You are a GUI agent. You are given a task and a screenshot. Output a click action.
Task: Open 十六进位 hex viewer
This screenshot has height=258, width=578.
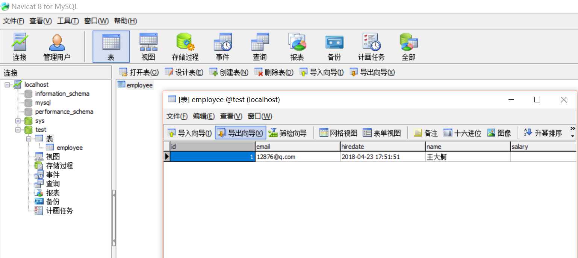(462, 133)
